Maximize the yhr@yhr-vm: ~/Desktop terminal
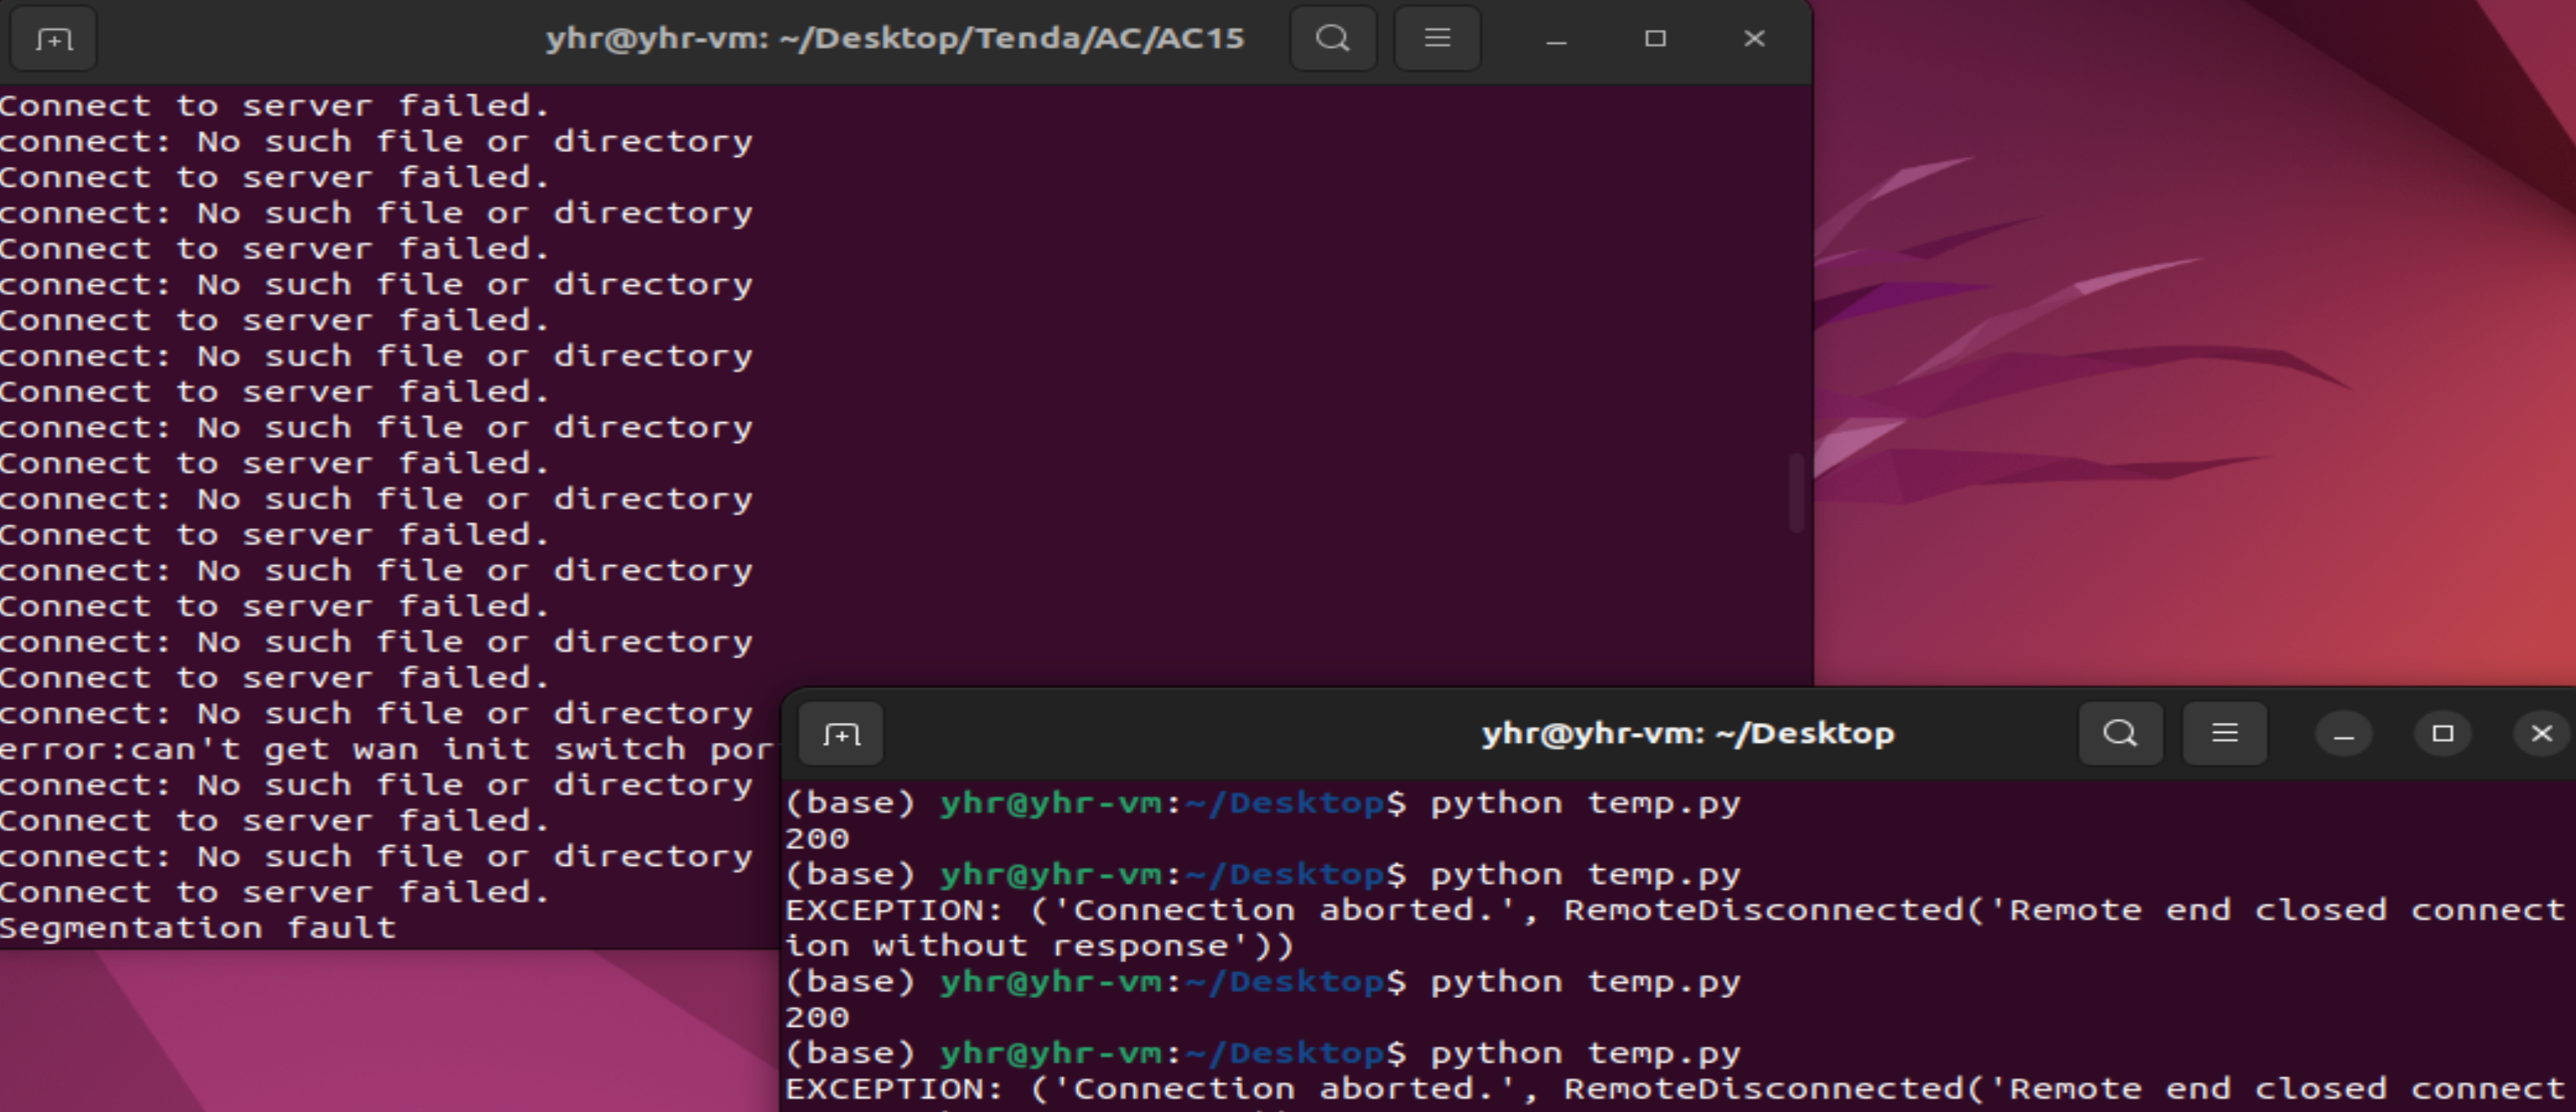This screenshot has height=1112, width=2576. coord(2442,734)
